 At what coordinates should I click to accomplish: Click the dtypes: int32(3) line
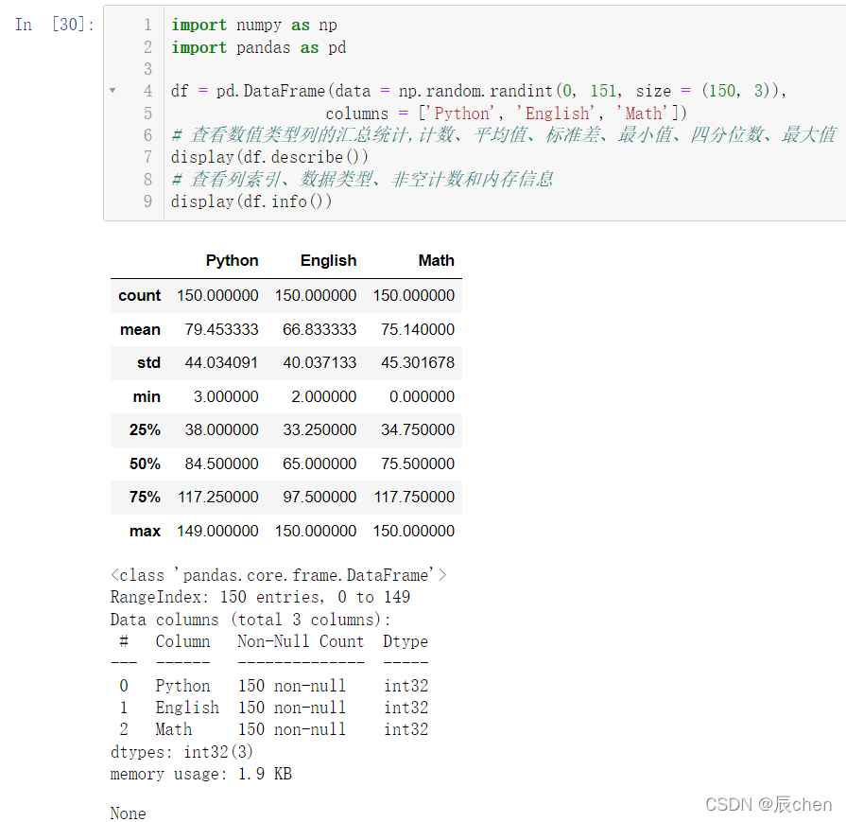[181, 752]
